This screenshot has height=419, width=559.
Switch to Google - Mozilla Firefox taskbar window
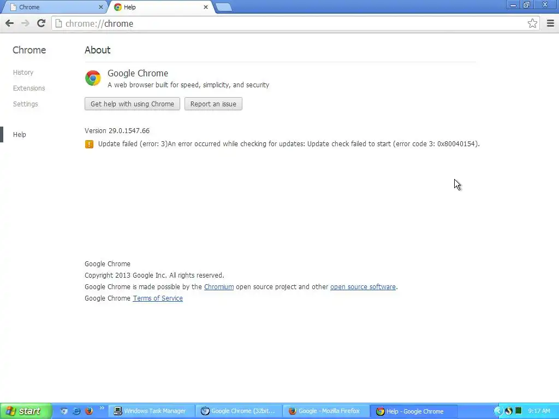tap(326, 411)
